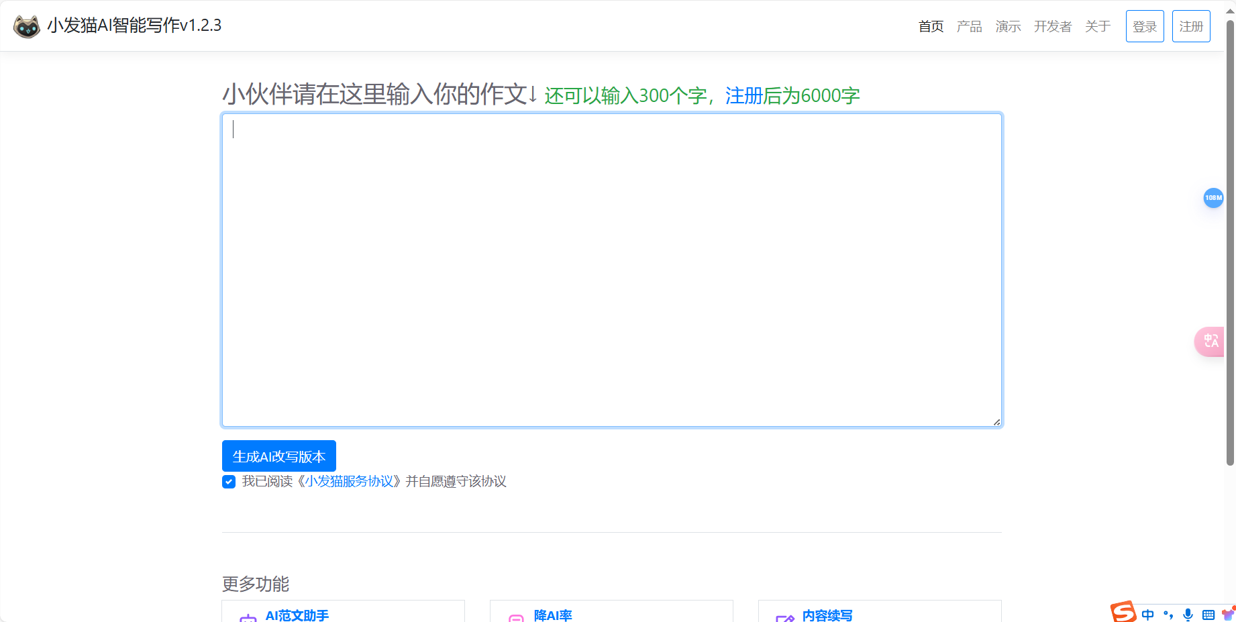Click the 生成AI改写版本 button
Viewport: 1236px width, 622px height.
pyautogui.click(x=278, y=456)
